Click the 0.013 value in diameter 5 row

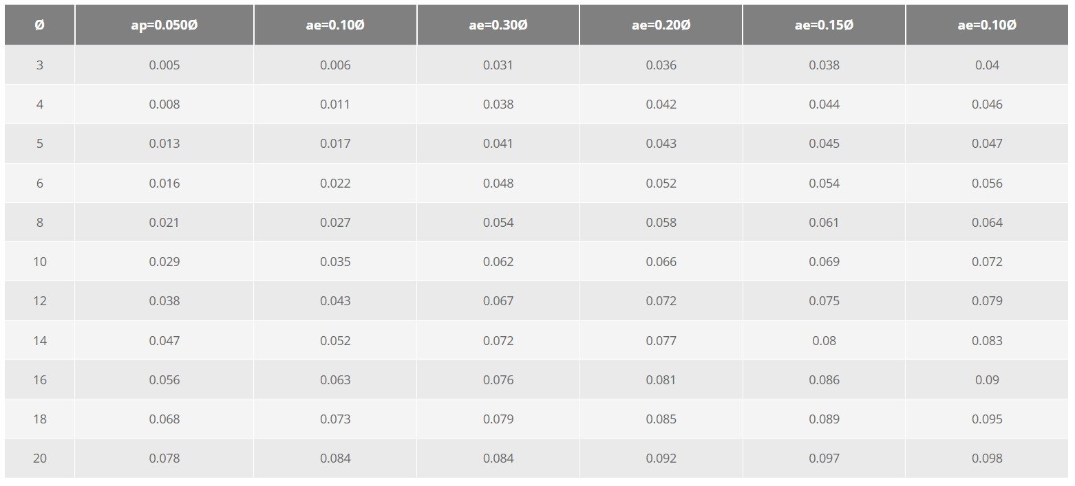(164, 144)
